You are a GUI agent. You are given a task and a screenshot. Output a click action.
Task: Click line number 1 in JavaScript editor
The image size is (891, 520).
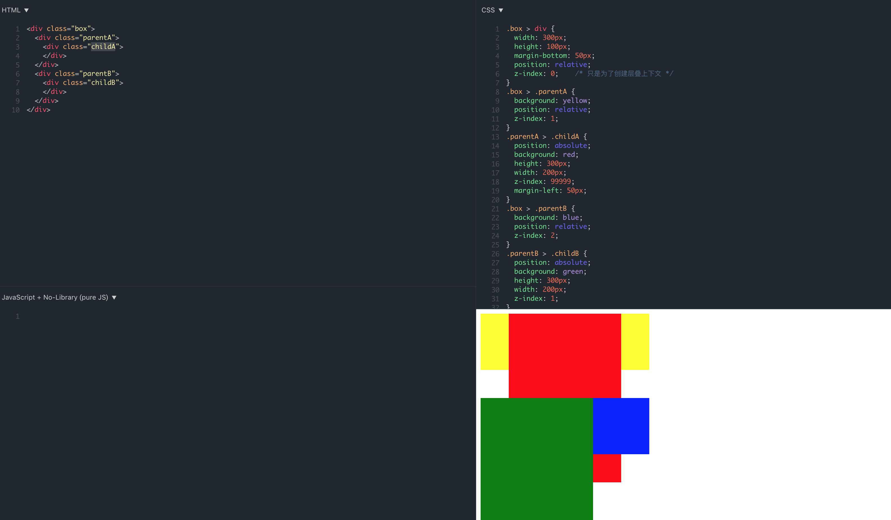[18, 316]
